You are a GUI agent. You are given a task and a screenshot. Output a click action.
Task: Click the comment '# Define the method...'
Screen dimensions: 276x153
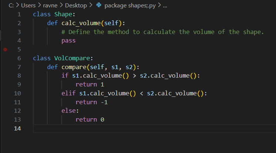pyautogui.click(x=163, y=32)
